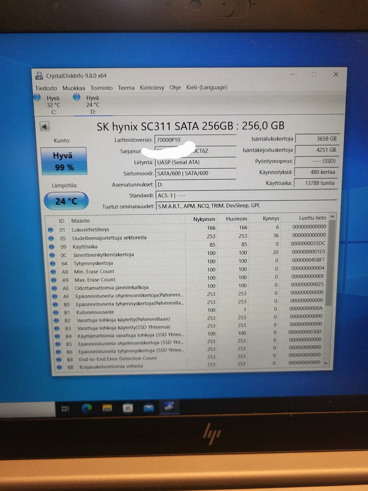Screen dimensions: 368x491
Task: Click status dot of Kuluneisuusaste row
Action: click(x=56, y=313)
